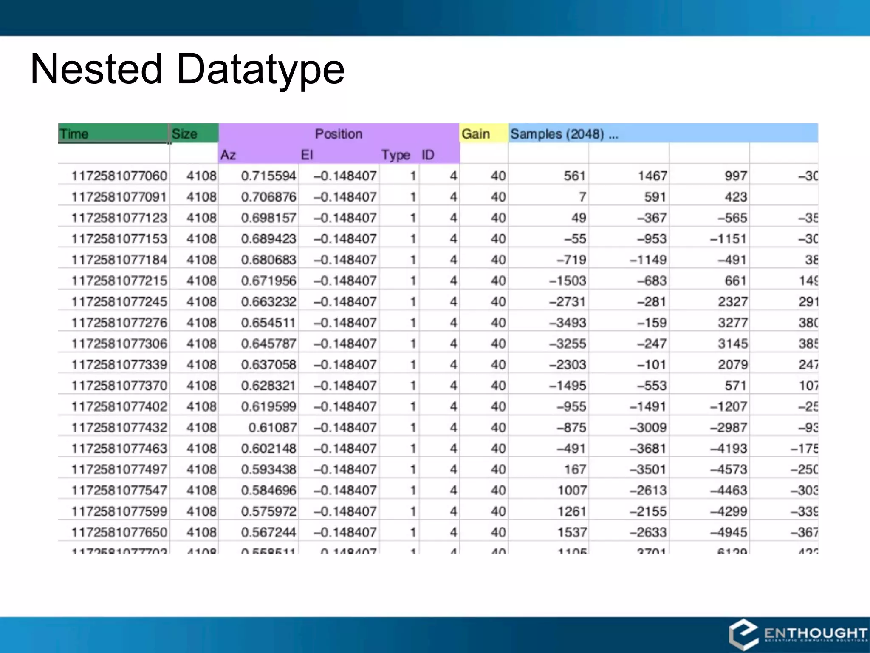Click the Gain column header
This screenshot has width=870, height=653.
(484, 133)
